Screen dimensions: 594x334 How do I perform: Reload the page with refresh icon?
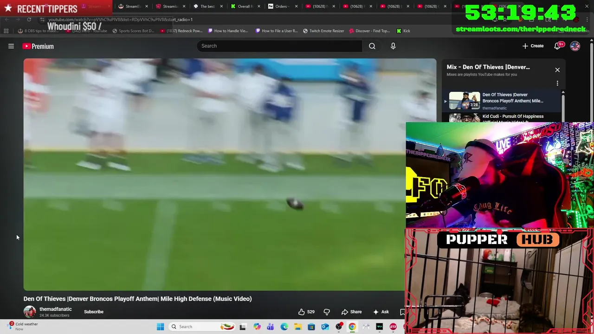tap(29, 19)
